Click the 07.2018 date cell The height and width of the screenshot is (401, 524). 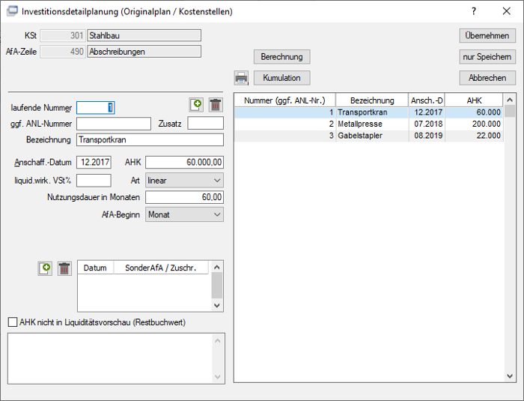tap(428, 124)
